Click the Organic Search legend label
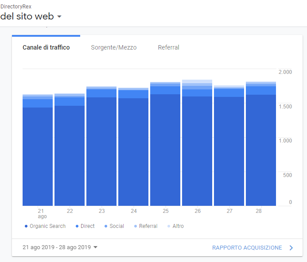Viewport: 307px width, 262px height. [x=47, y=226]
